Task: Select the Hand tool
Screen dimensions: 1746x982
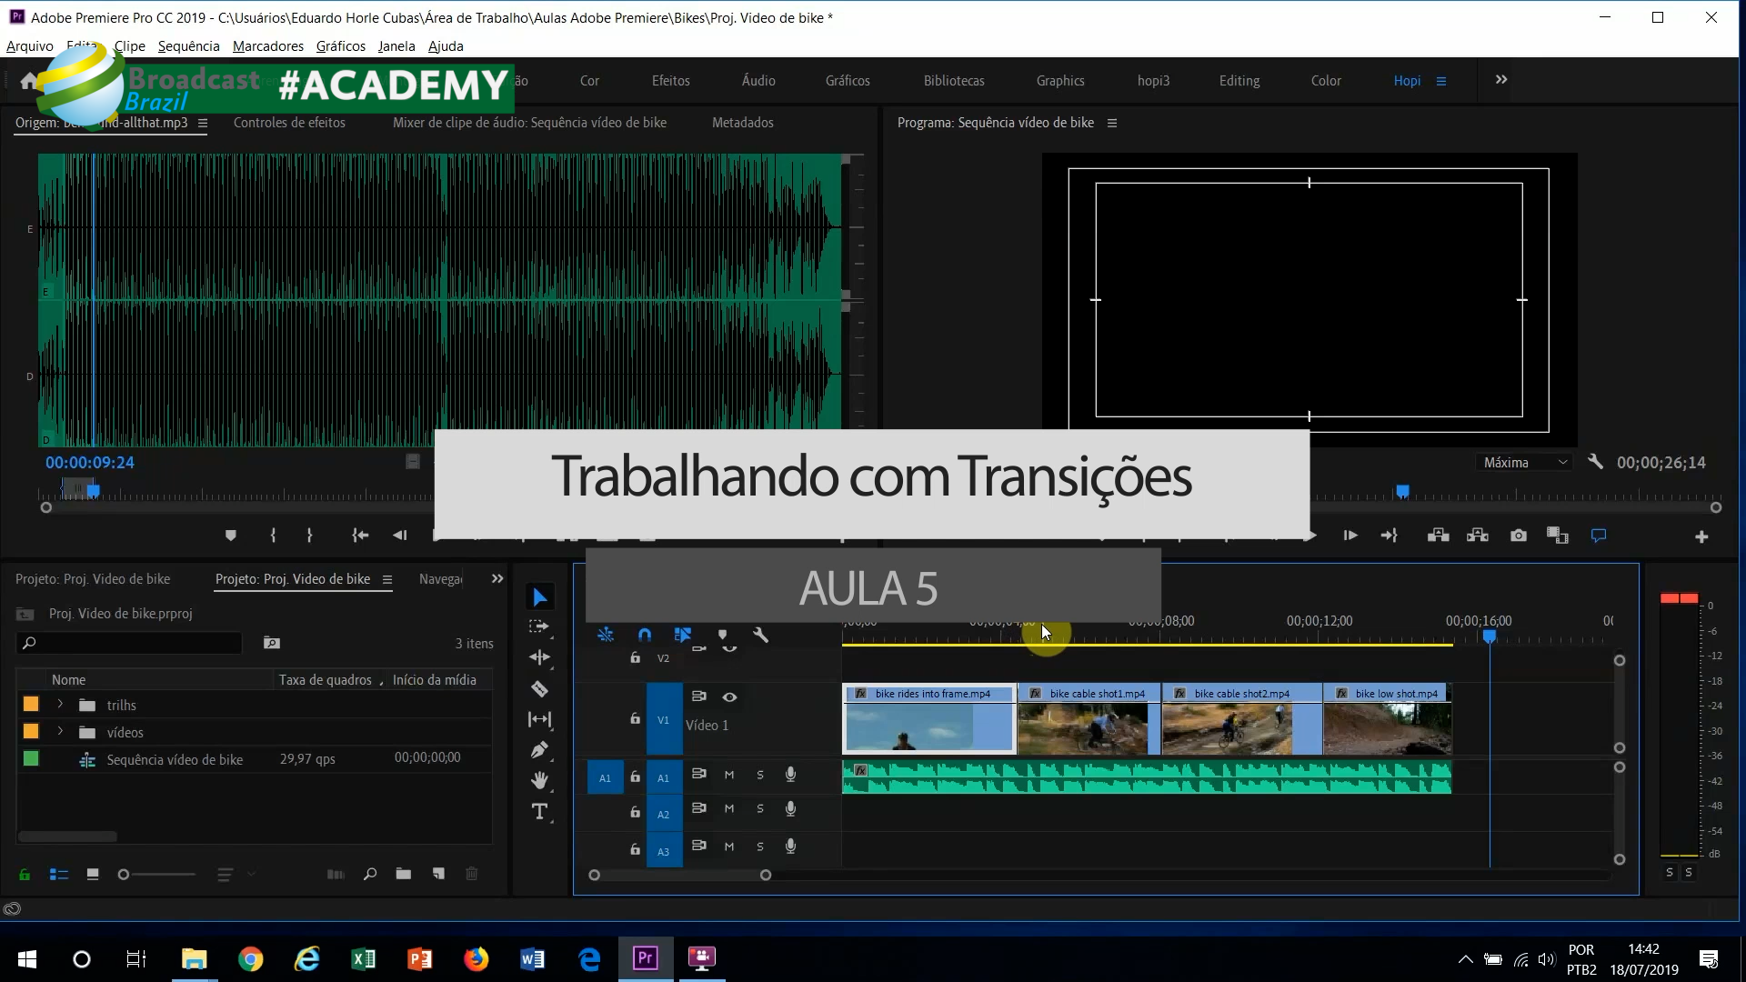Action: [x=539, y=780]
